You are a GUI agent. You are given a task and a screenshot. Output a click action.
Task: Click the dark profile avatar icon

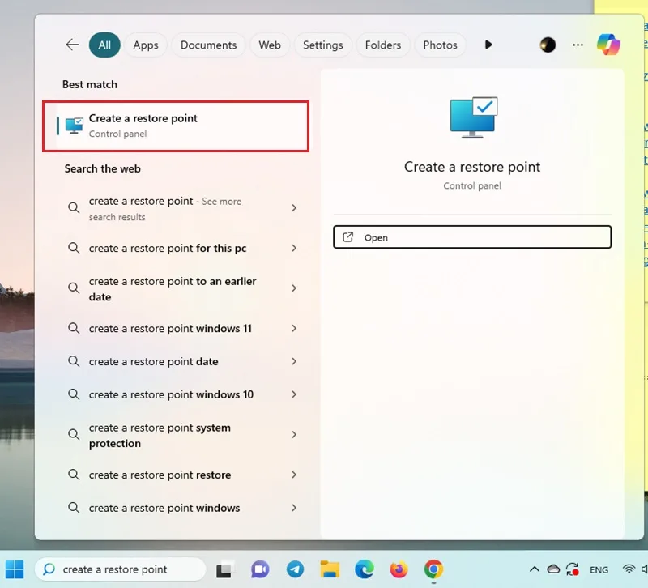coord(548,45)
